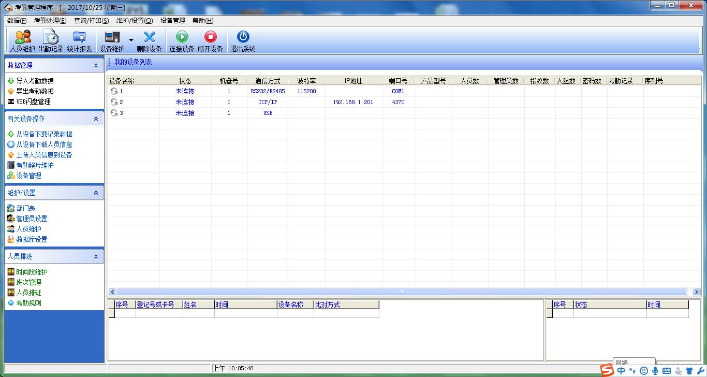Viewport: 707px width, 377px height.
Task: Click 通信方式 column header
Action: point(268,81)
